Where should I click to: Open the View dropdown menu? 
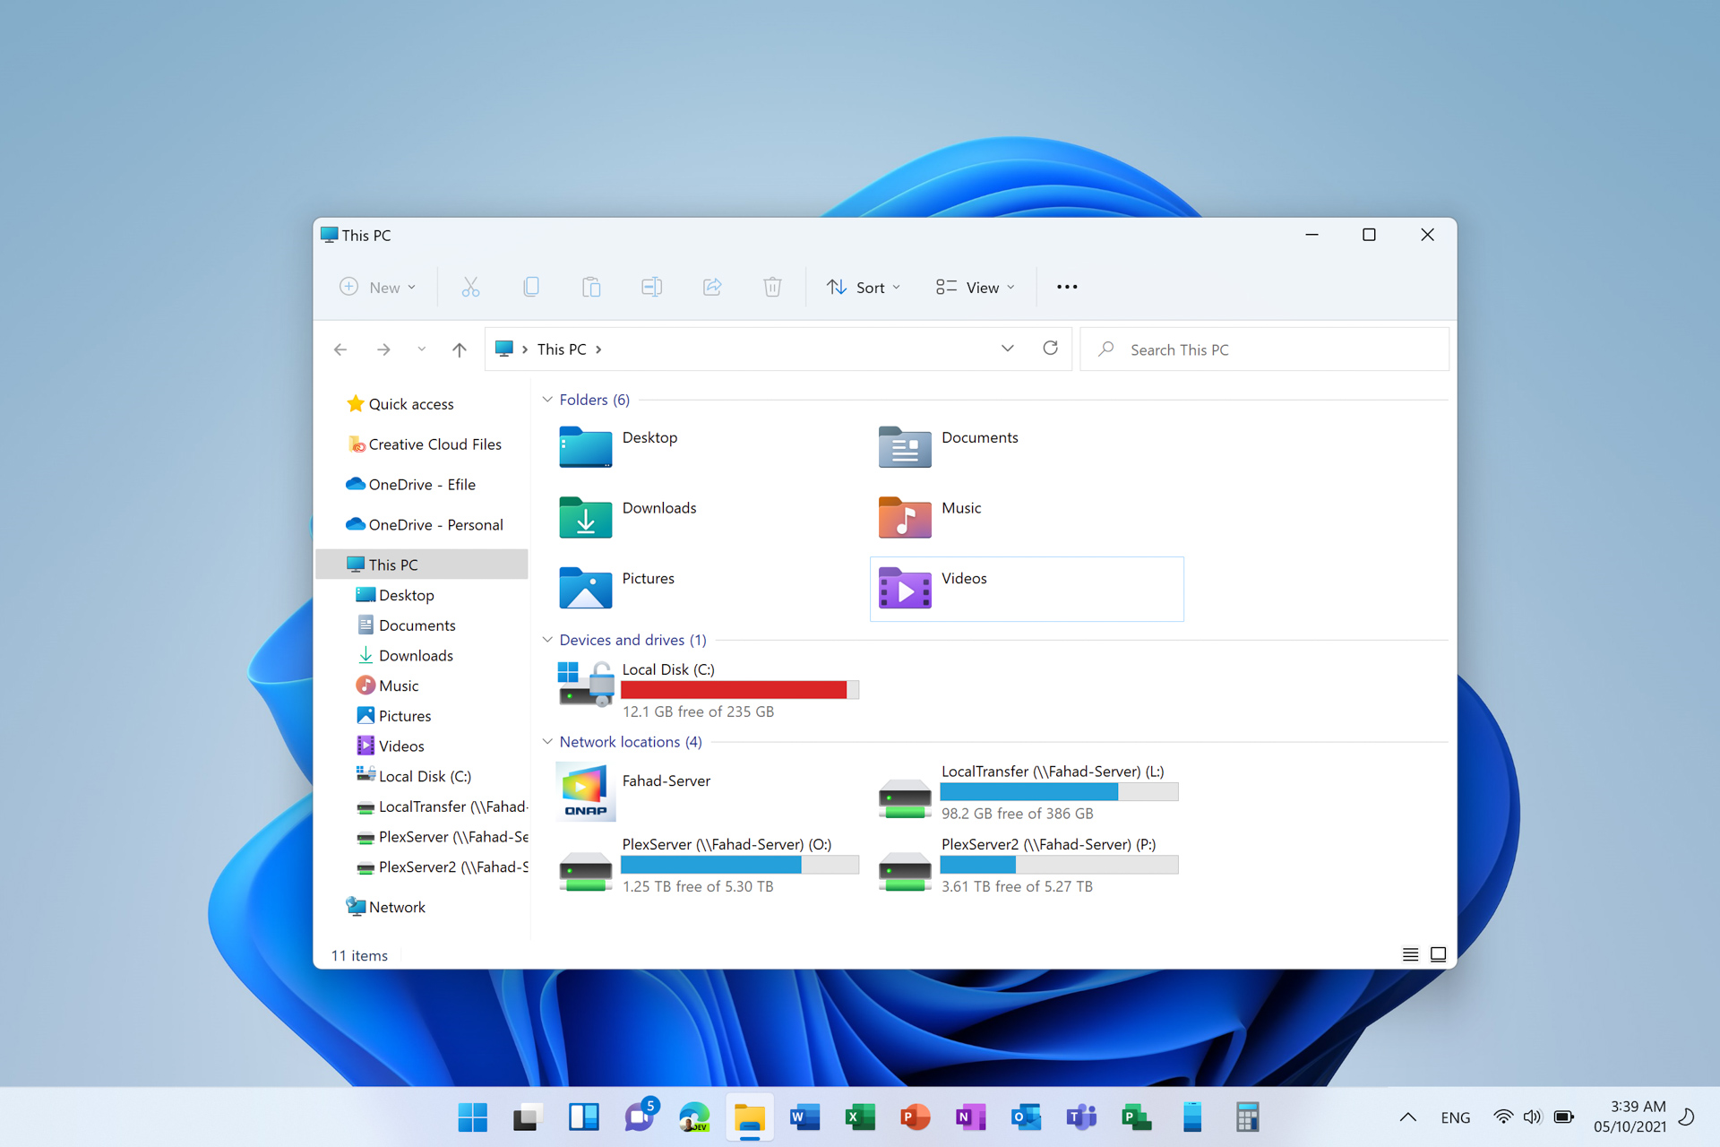[975, 287]
